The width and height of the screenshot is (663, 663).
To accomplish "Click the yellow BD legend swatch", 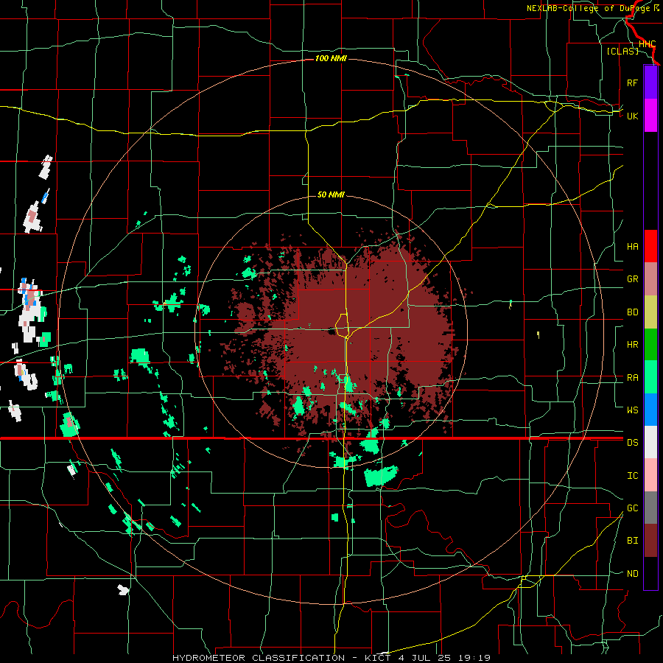I will [650, 312].
